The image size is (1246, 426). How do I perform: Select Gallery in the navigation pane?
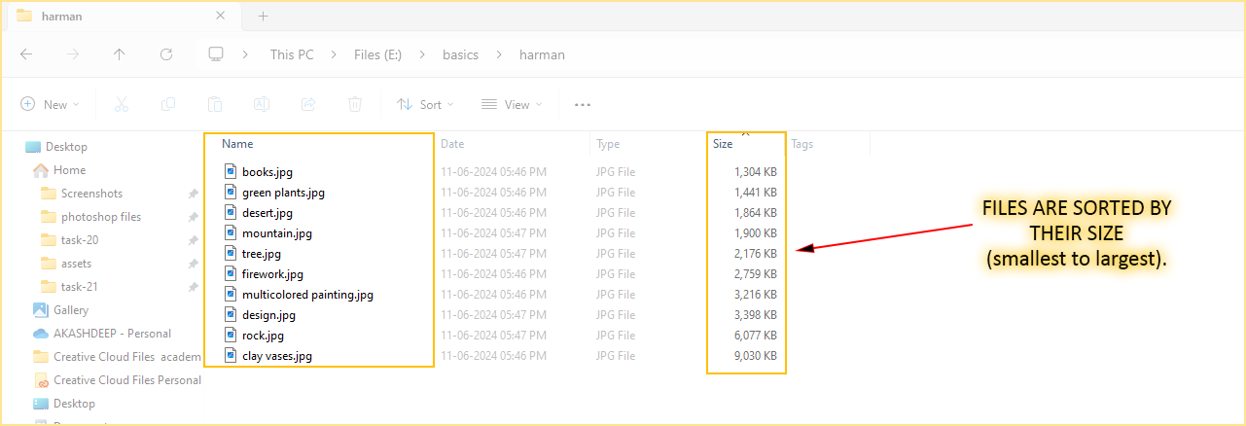point(71,310)
